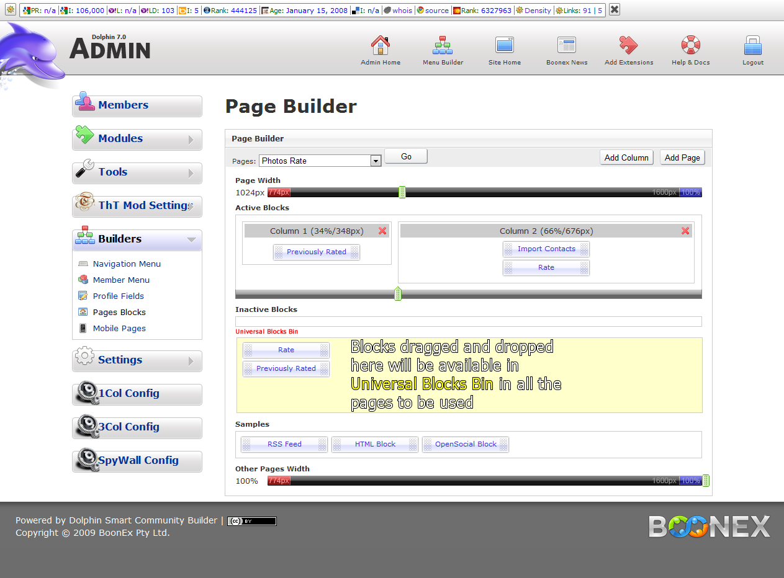Image resolution: width=784 pixels, height=578 pixels.
Task: Open Navigation Menu builder
Action: pos(127,264)
